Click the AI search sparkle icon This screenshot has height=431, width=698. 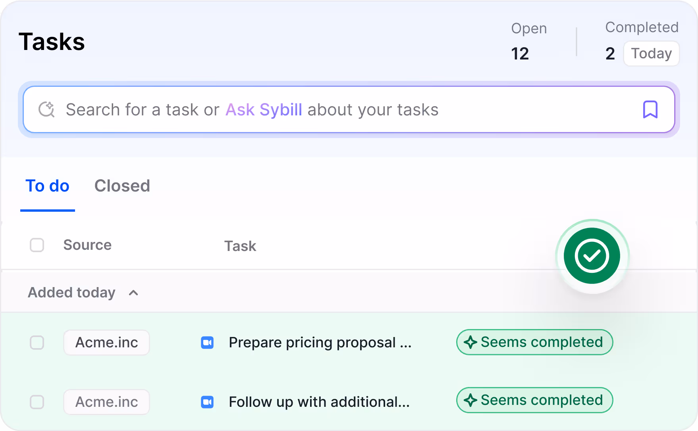(46, 109)
